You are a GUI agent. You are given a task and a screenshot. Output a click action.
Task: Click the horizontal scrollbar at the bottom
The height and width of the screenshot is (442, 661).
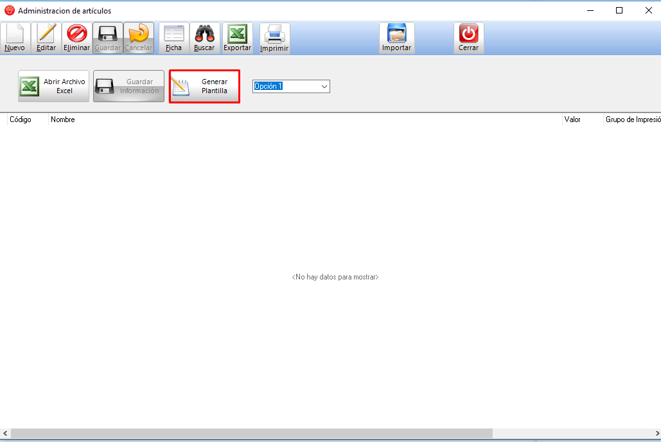[252, 434]
